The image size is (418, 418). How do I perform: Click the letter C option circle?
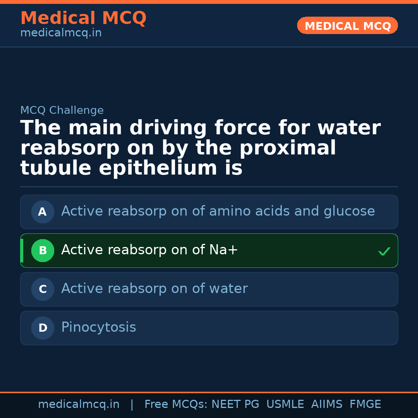(43, 289)
